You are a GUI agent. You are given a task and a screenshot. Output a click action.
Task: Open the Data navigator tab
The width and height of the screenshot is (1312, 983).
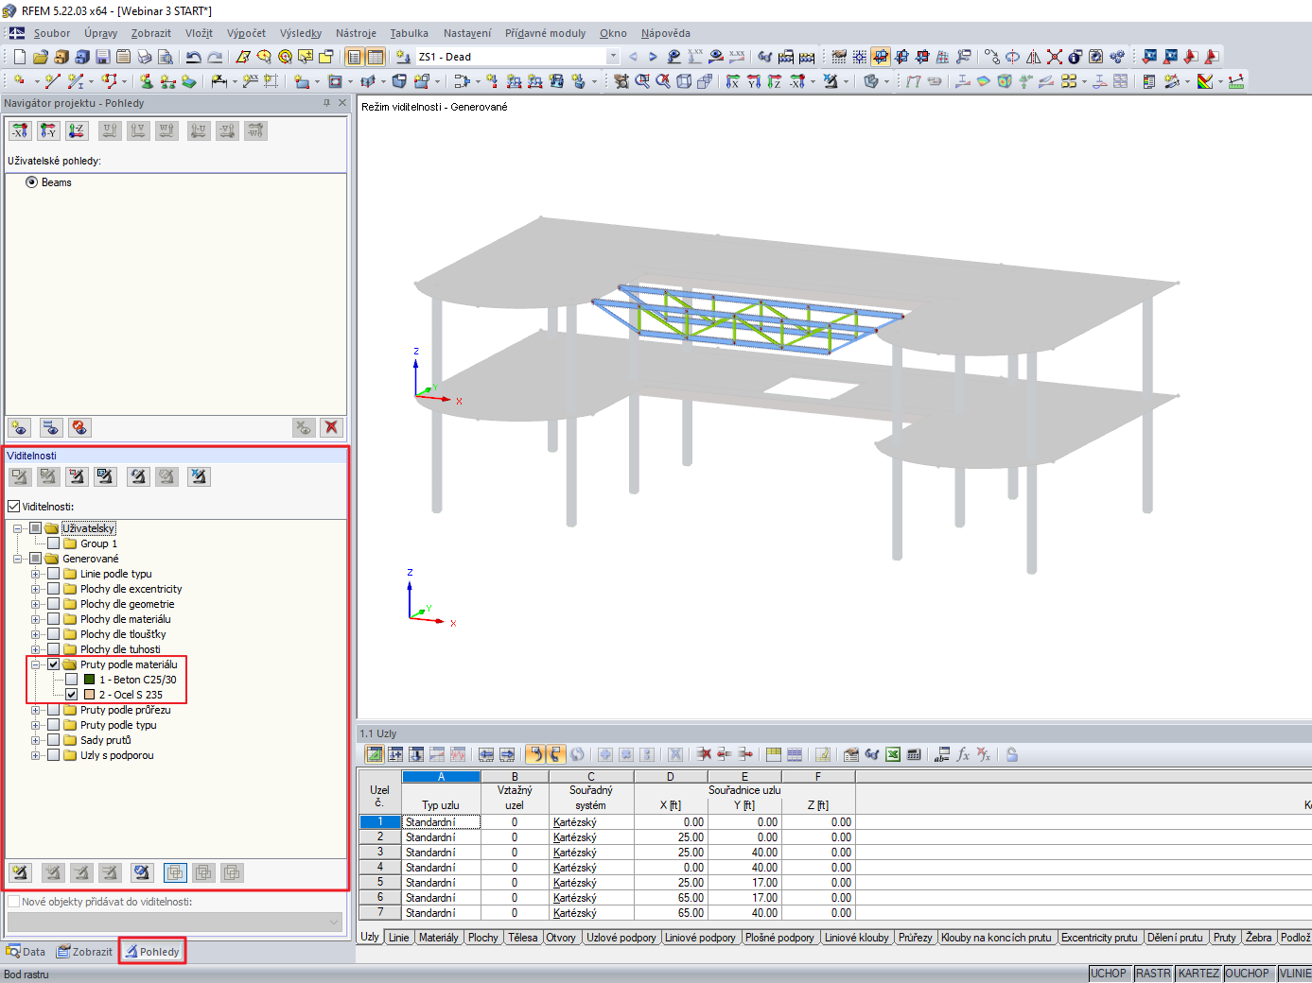(x=26, y=952)
